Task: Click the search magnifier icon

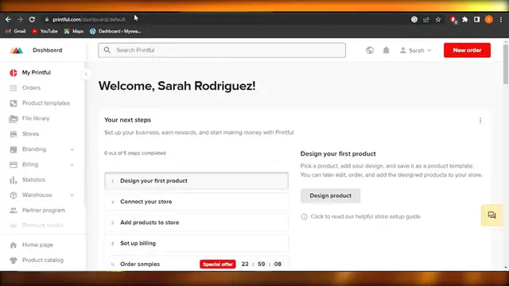Action: click(x=107, y=50)
